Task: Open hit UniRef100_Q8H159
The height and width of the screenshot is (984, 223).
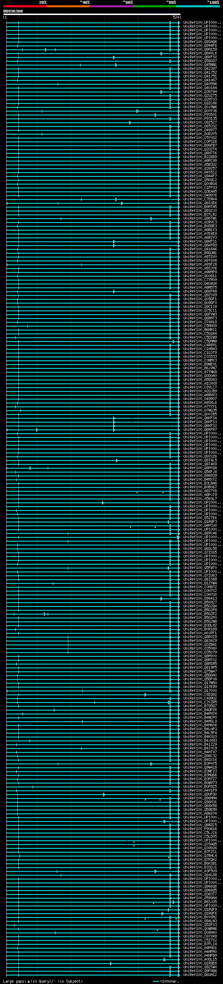Action: 200,49
